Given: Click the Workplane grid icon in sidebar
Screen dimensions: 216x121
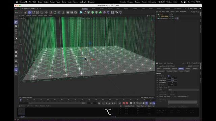Looking at the screenshot, I should 16,66.
